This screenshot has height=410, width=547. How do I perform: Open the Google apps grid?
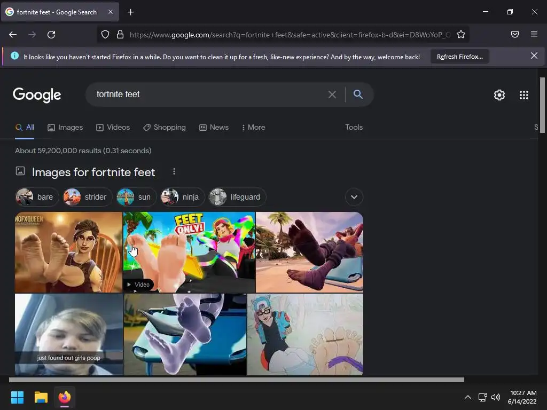pos(523,95)
